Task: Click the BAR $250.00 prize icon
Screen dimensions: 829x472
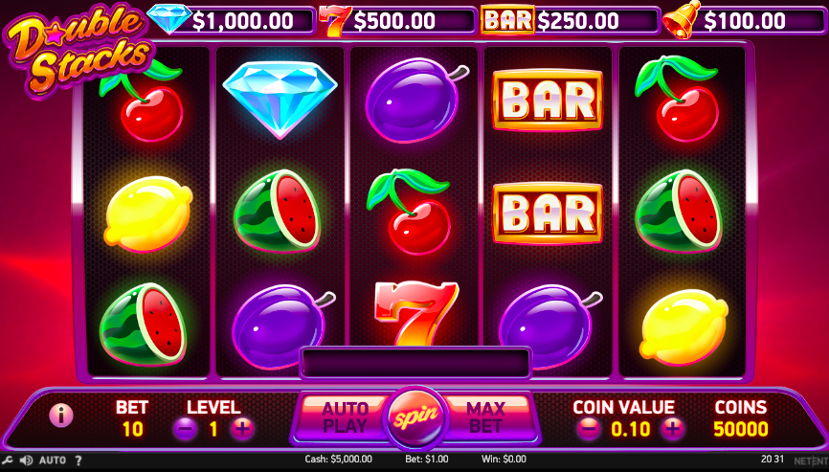Action: pyautogui.click(x=507, y=19)
